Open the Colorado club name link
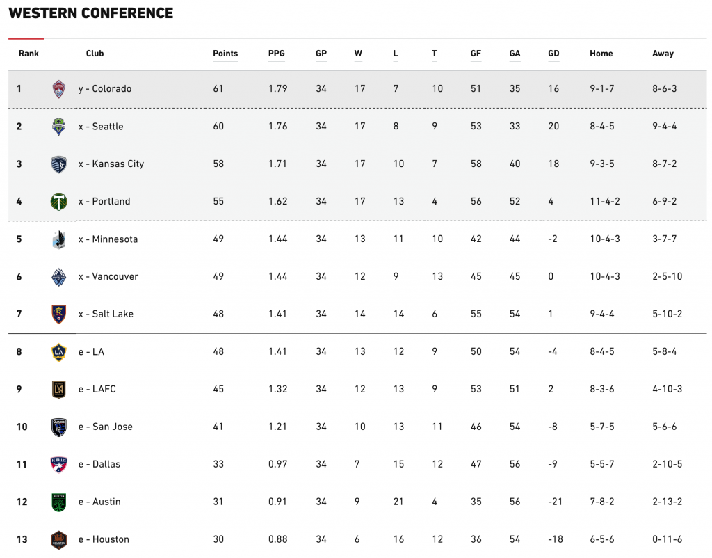712x558 pixels. point(105,88)
